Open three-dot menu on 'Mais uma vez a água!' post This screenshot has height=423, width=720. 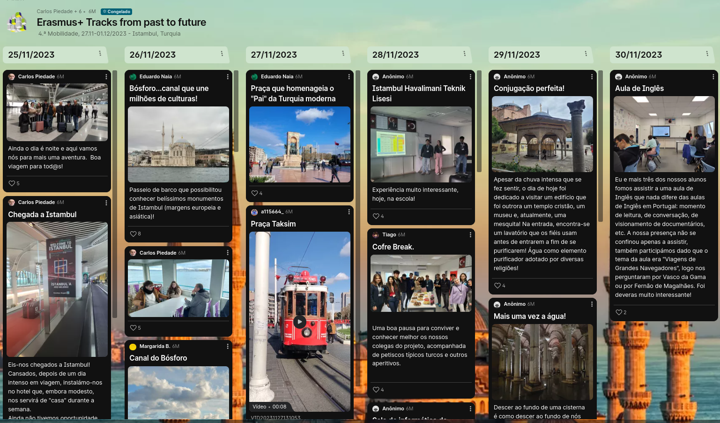tap(592, 304)
